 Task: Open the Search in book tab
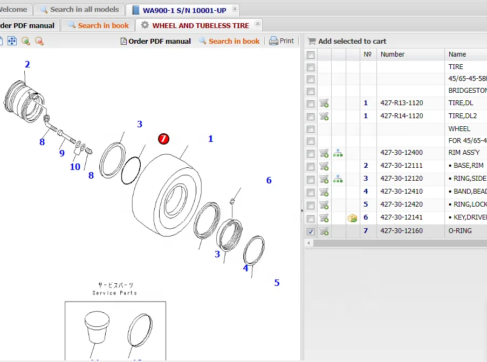point(98,25)
